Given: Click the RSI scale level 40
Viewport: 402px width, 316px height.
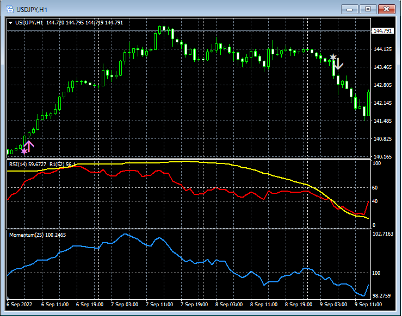Looking at the screenshot, I should [375, 201].
